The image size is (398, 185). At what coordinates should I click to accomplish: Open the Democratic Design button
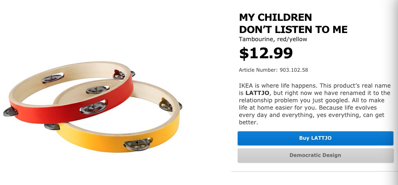[x=315, y=155]
